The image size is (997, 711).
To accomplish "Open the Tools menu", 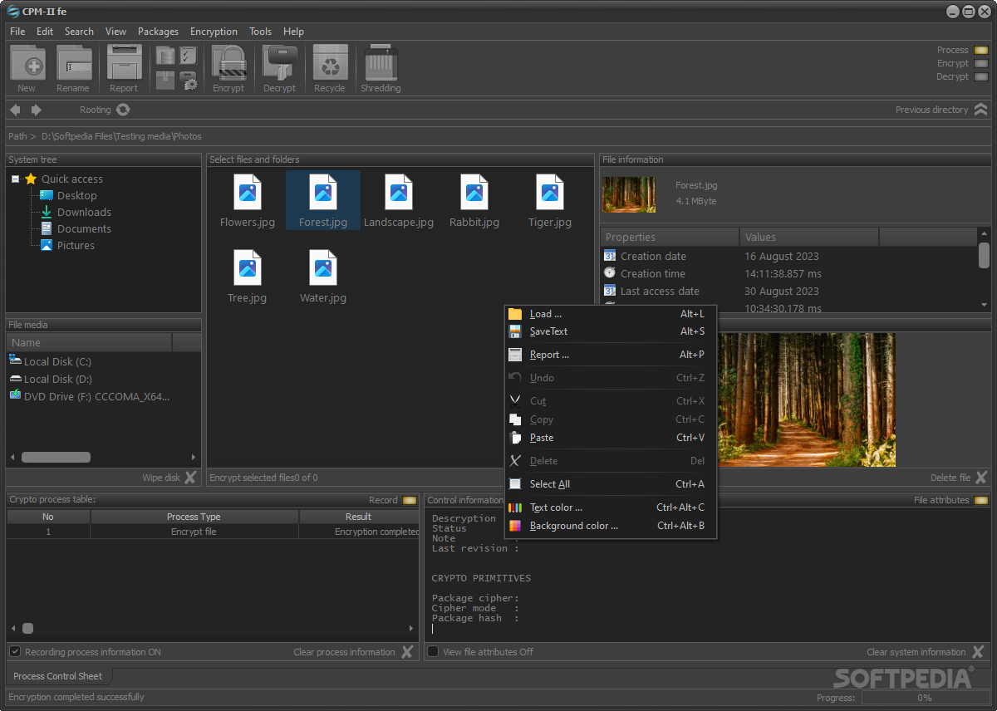I will coord(260,32).
